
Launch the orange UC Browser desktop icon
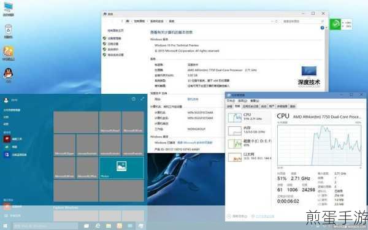pyautogui.click(x=8, y=53)
